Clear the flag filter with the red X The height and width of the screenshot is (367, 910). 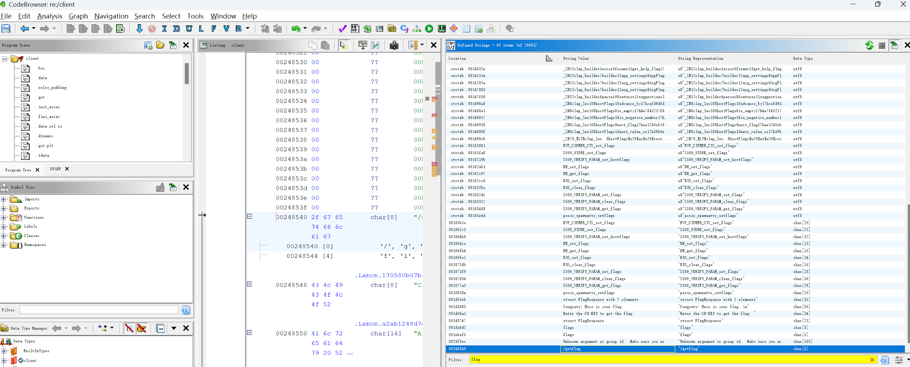(873, 360)
